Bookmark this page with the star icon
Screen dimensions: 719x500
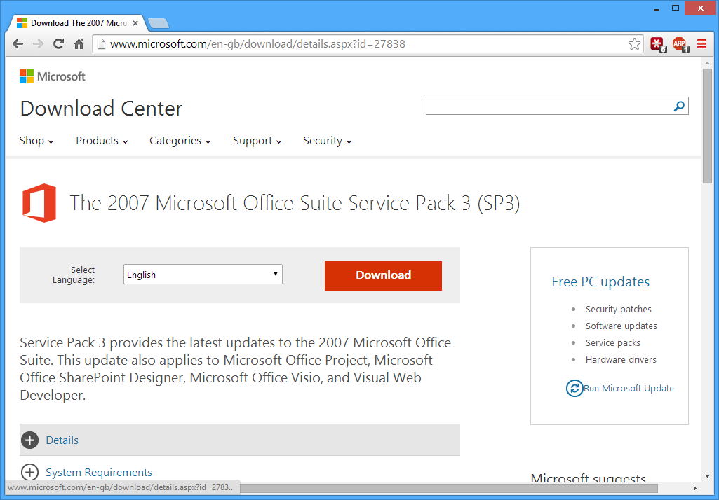pos(634,44)
